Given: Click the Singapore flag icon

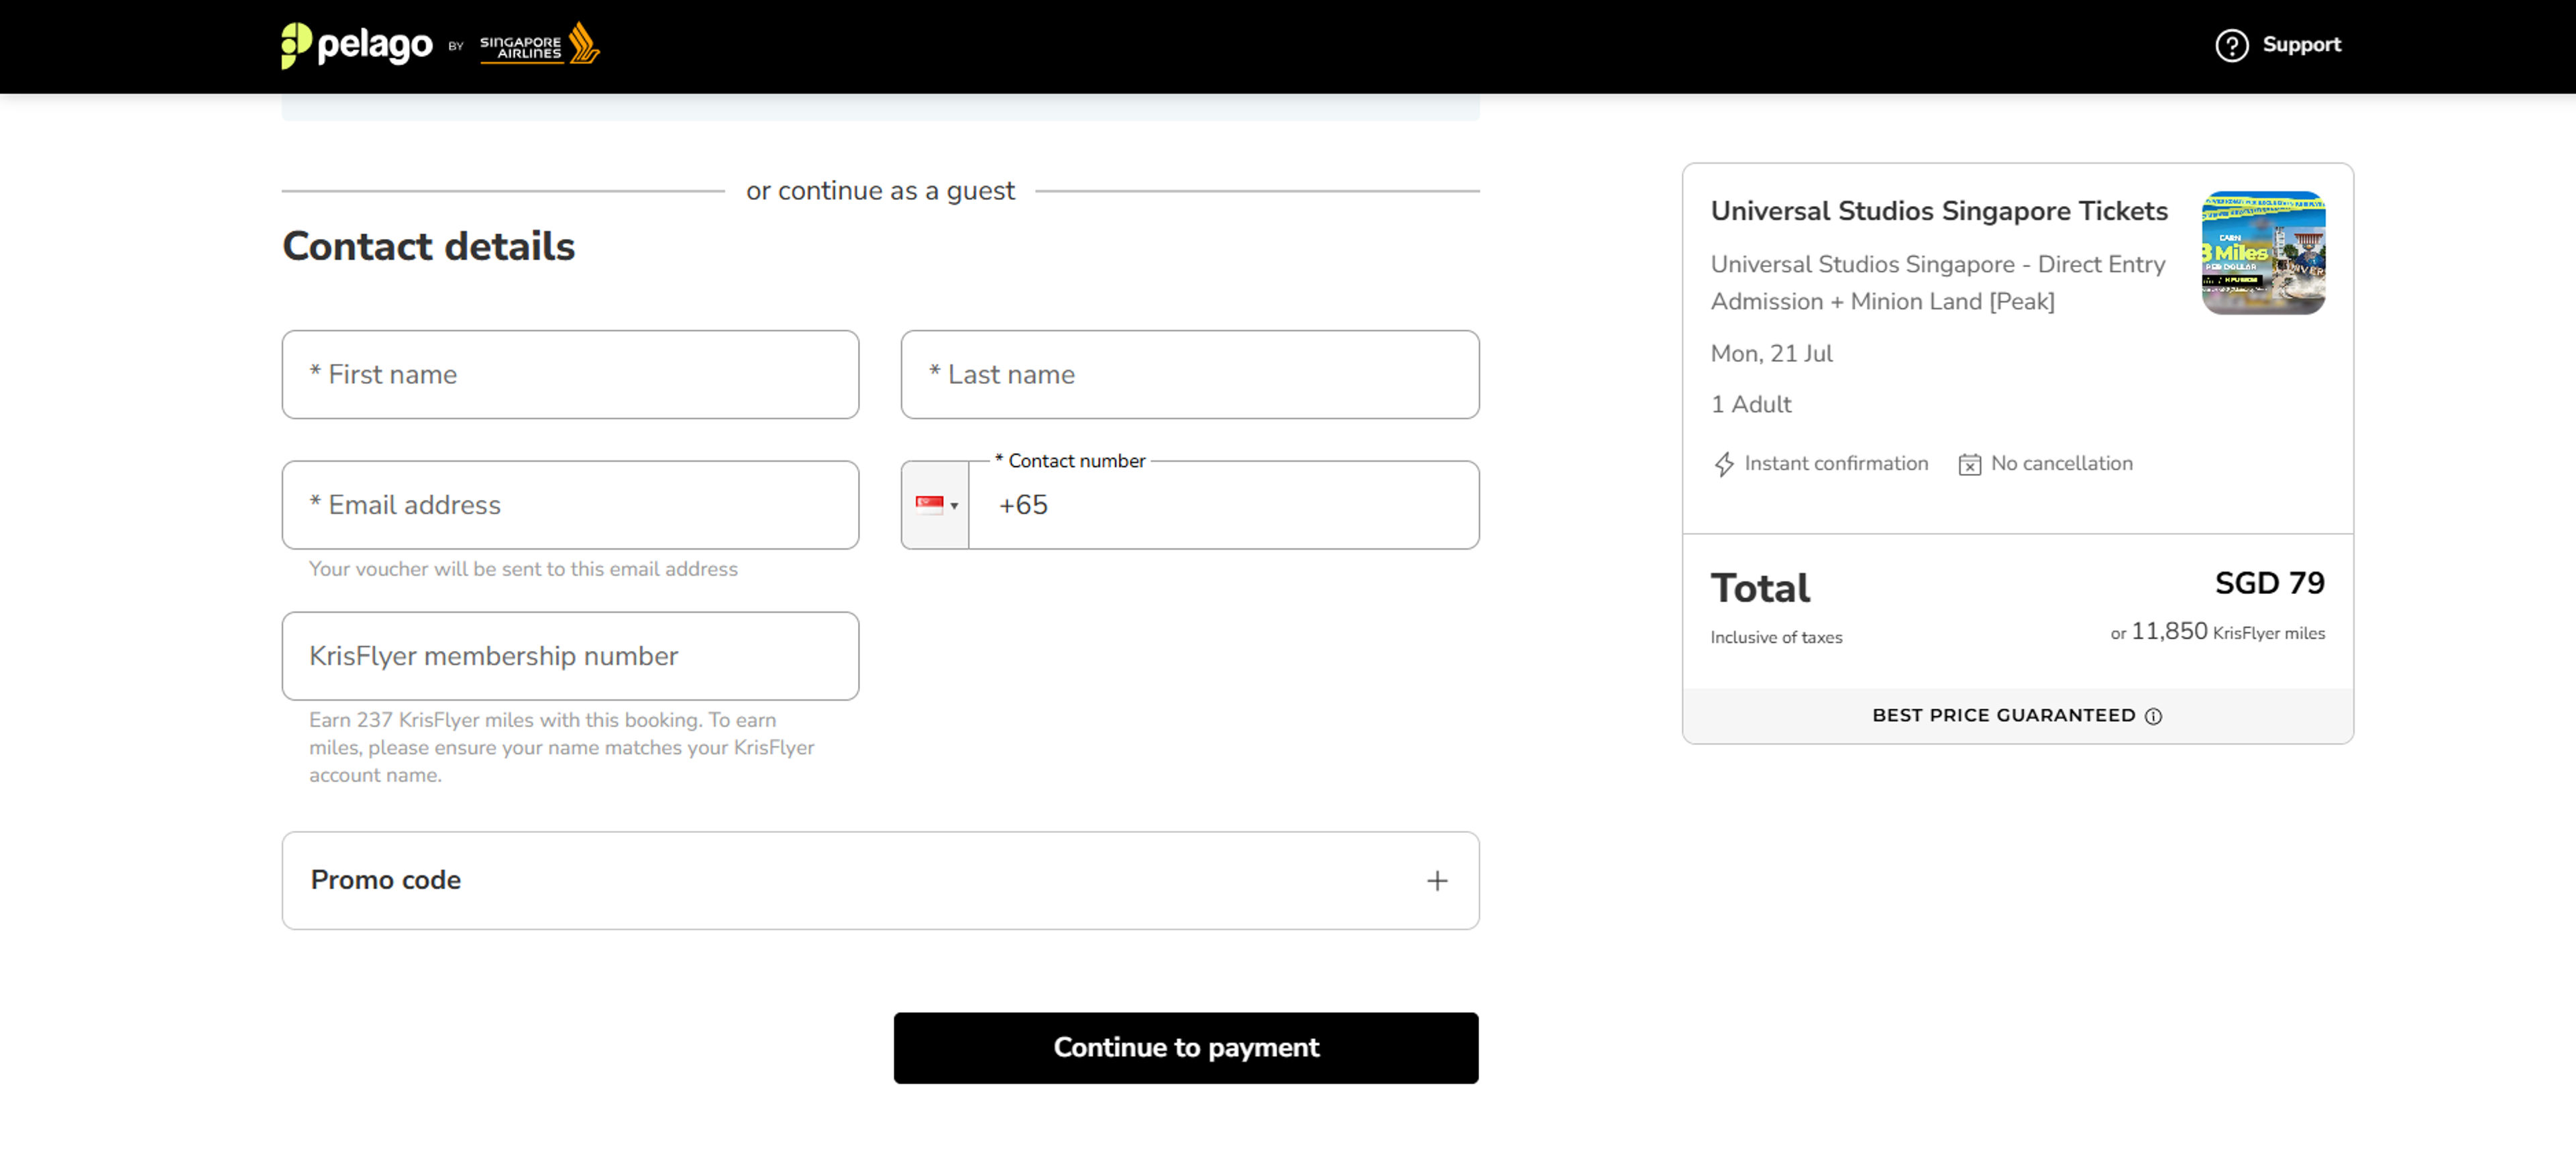Looking at the screenshot, I should coord(929,505).
